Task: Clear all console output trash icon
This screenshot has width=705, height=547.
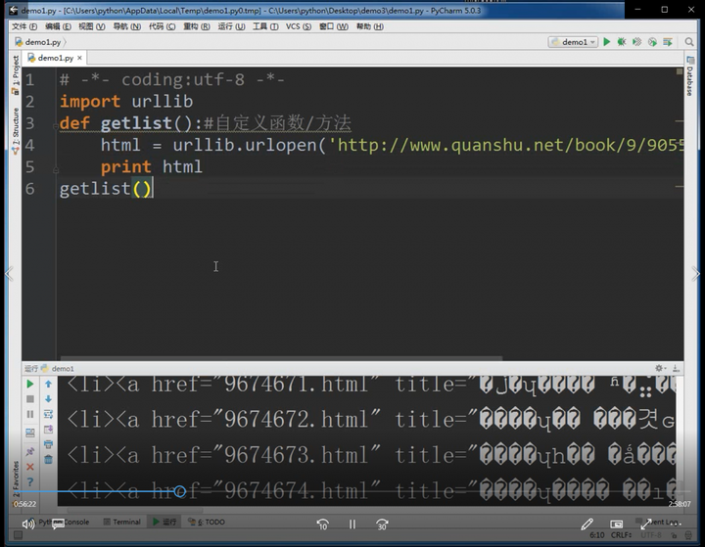Action: [x=48, y=459]
